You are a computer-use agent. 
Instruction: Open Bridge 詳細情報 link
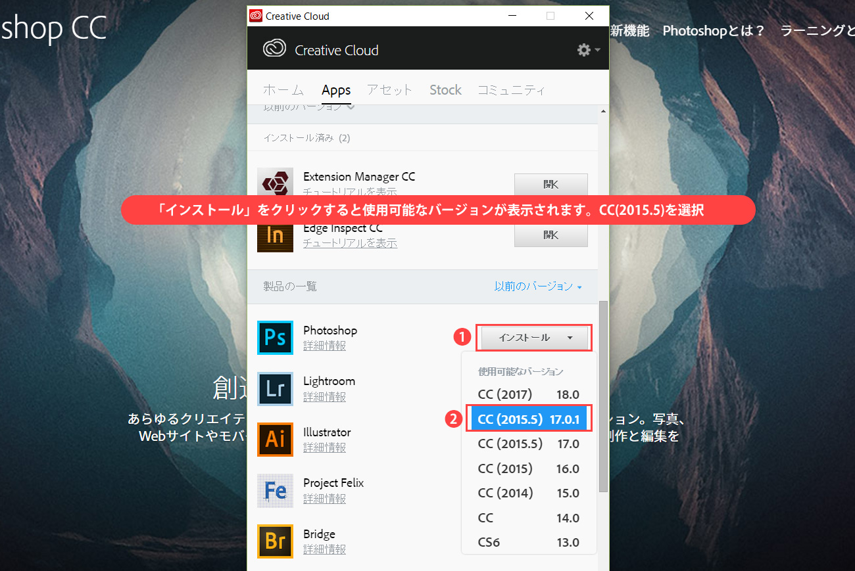pos(324,549)
